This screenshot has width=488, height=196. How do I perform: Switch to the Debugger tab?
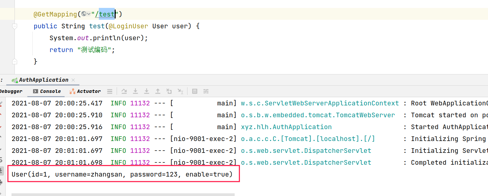click(11, 91)
